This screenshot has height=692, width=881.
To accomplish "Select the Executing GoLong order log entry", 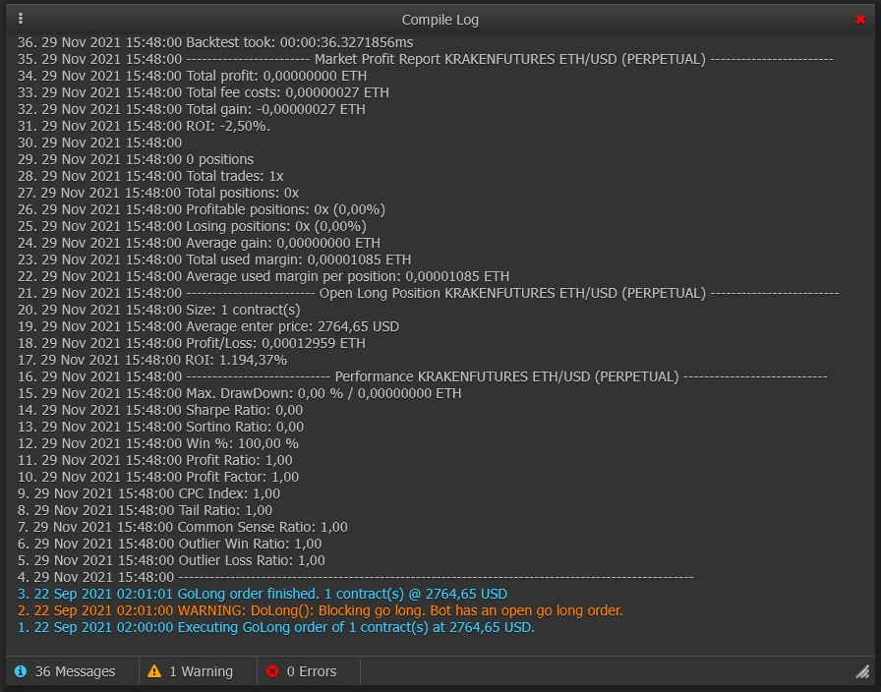I will [x=276, y=627].
